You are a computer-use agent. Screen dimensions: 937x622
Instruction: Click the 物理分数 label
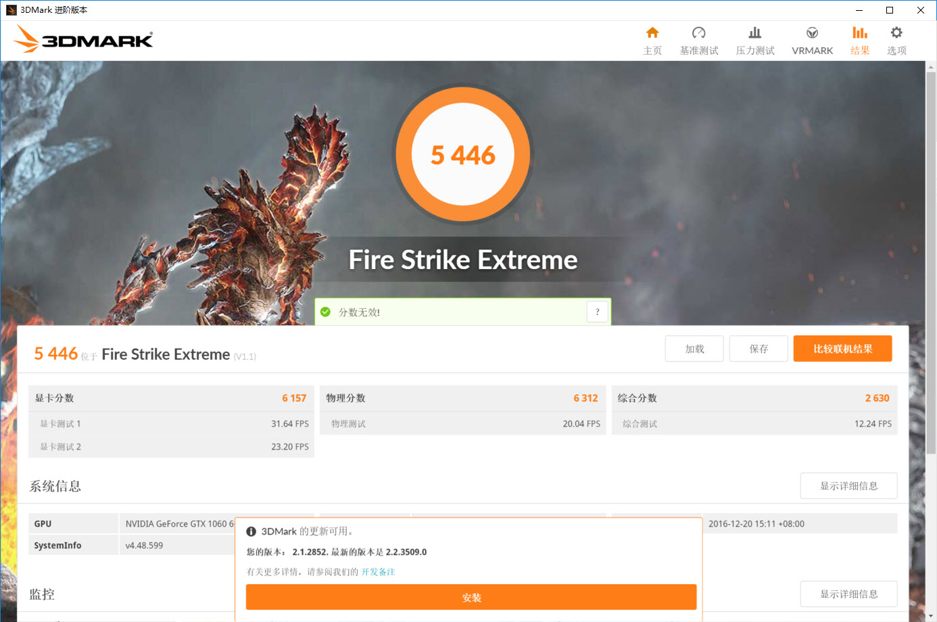click(x=345, y=398)
